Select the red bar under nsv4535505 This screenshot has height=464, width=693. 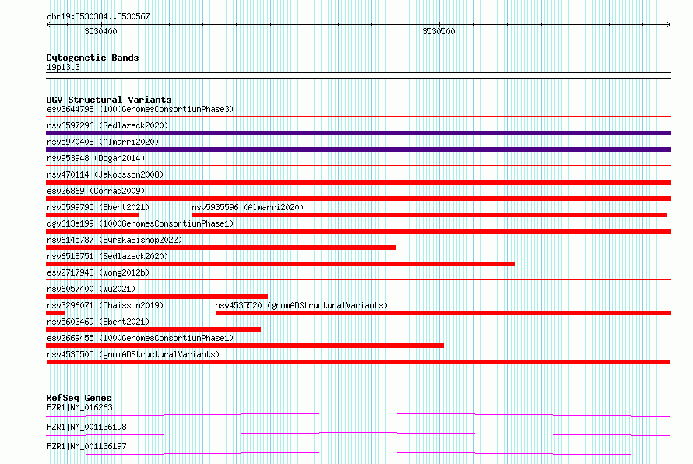358,362
